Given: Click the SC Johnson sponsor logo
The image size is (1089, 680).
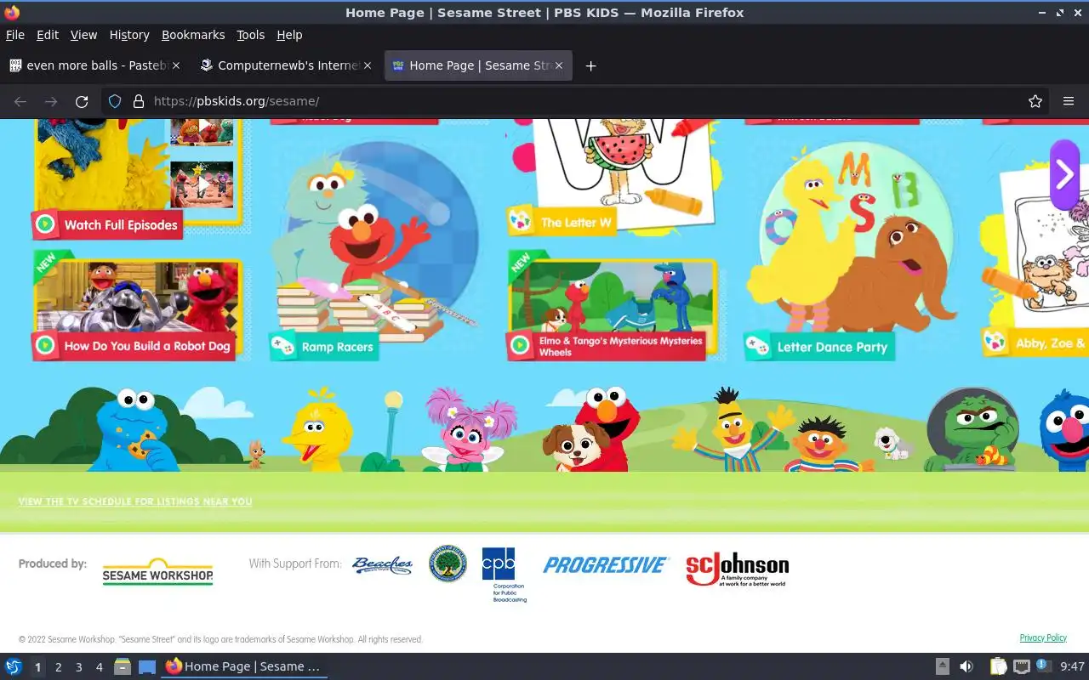Looking at the screenshot, I should pos(737,569).
